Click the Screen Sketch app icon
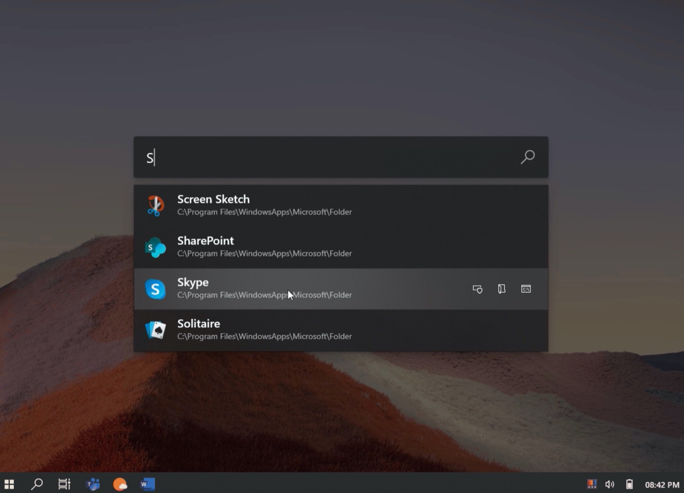684x493 pixels. point(155,206)
